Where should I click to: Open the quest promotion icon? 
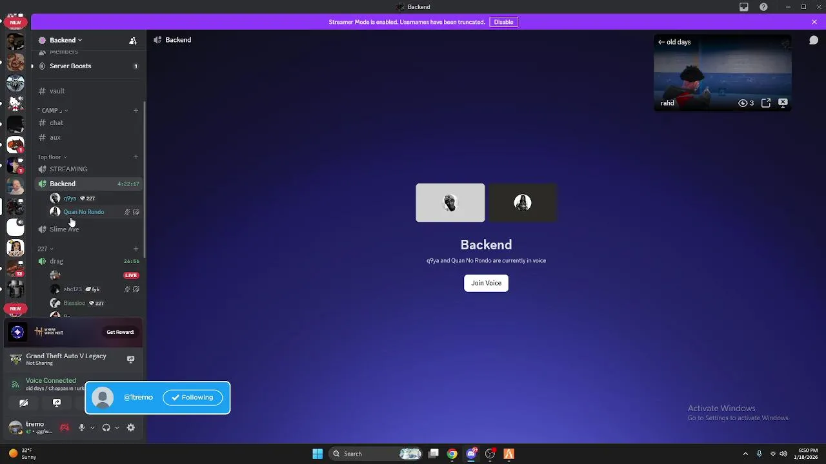click(17, 332)
